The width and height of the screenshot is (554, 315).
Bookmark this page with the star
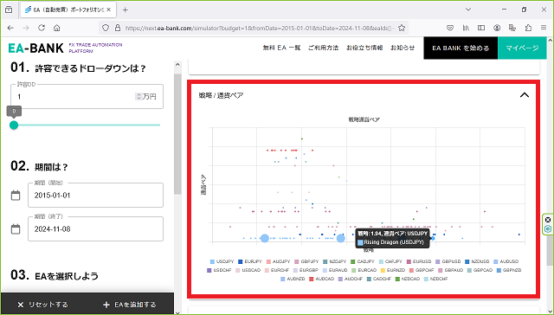click(x=402, y=28)
